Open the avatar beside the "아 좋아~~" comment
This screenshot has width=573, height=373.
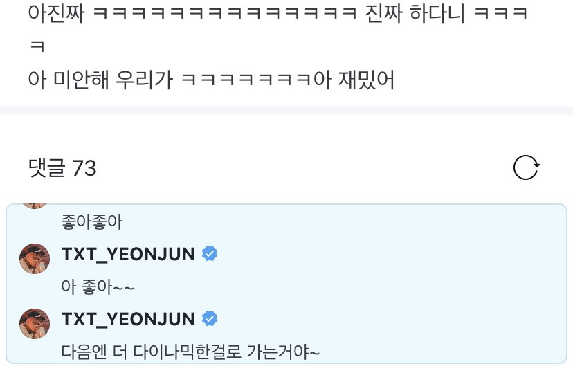coord(35,259)
